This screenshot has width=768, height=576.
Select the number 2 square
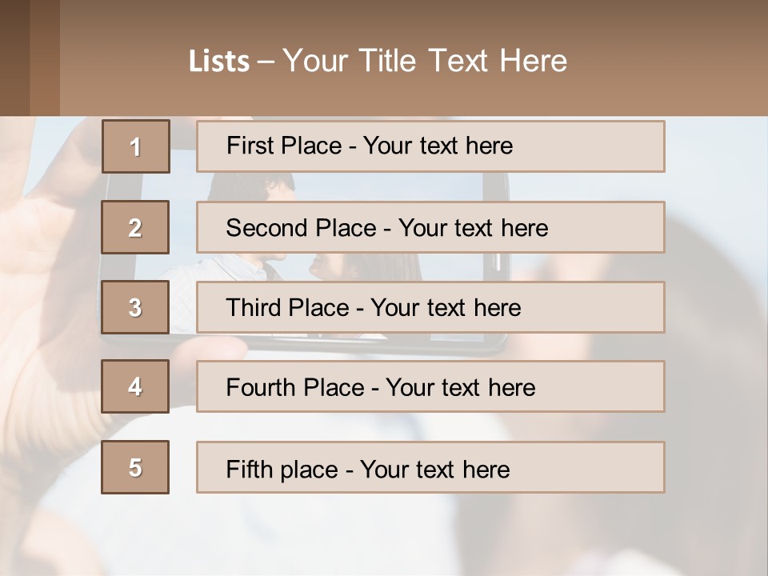[135, 227]
